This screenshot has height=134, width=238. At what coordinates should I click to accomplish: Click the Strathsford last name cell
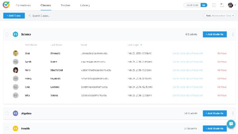pos(57,70)
